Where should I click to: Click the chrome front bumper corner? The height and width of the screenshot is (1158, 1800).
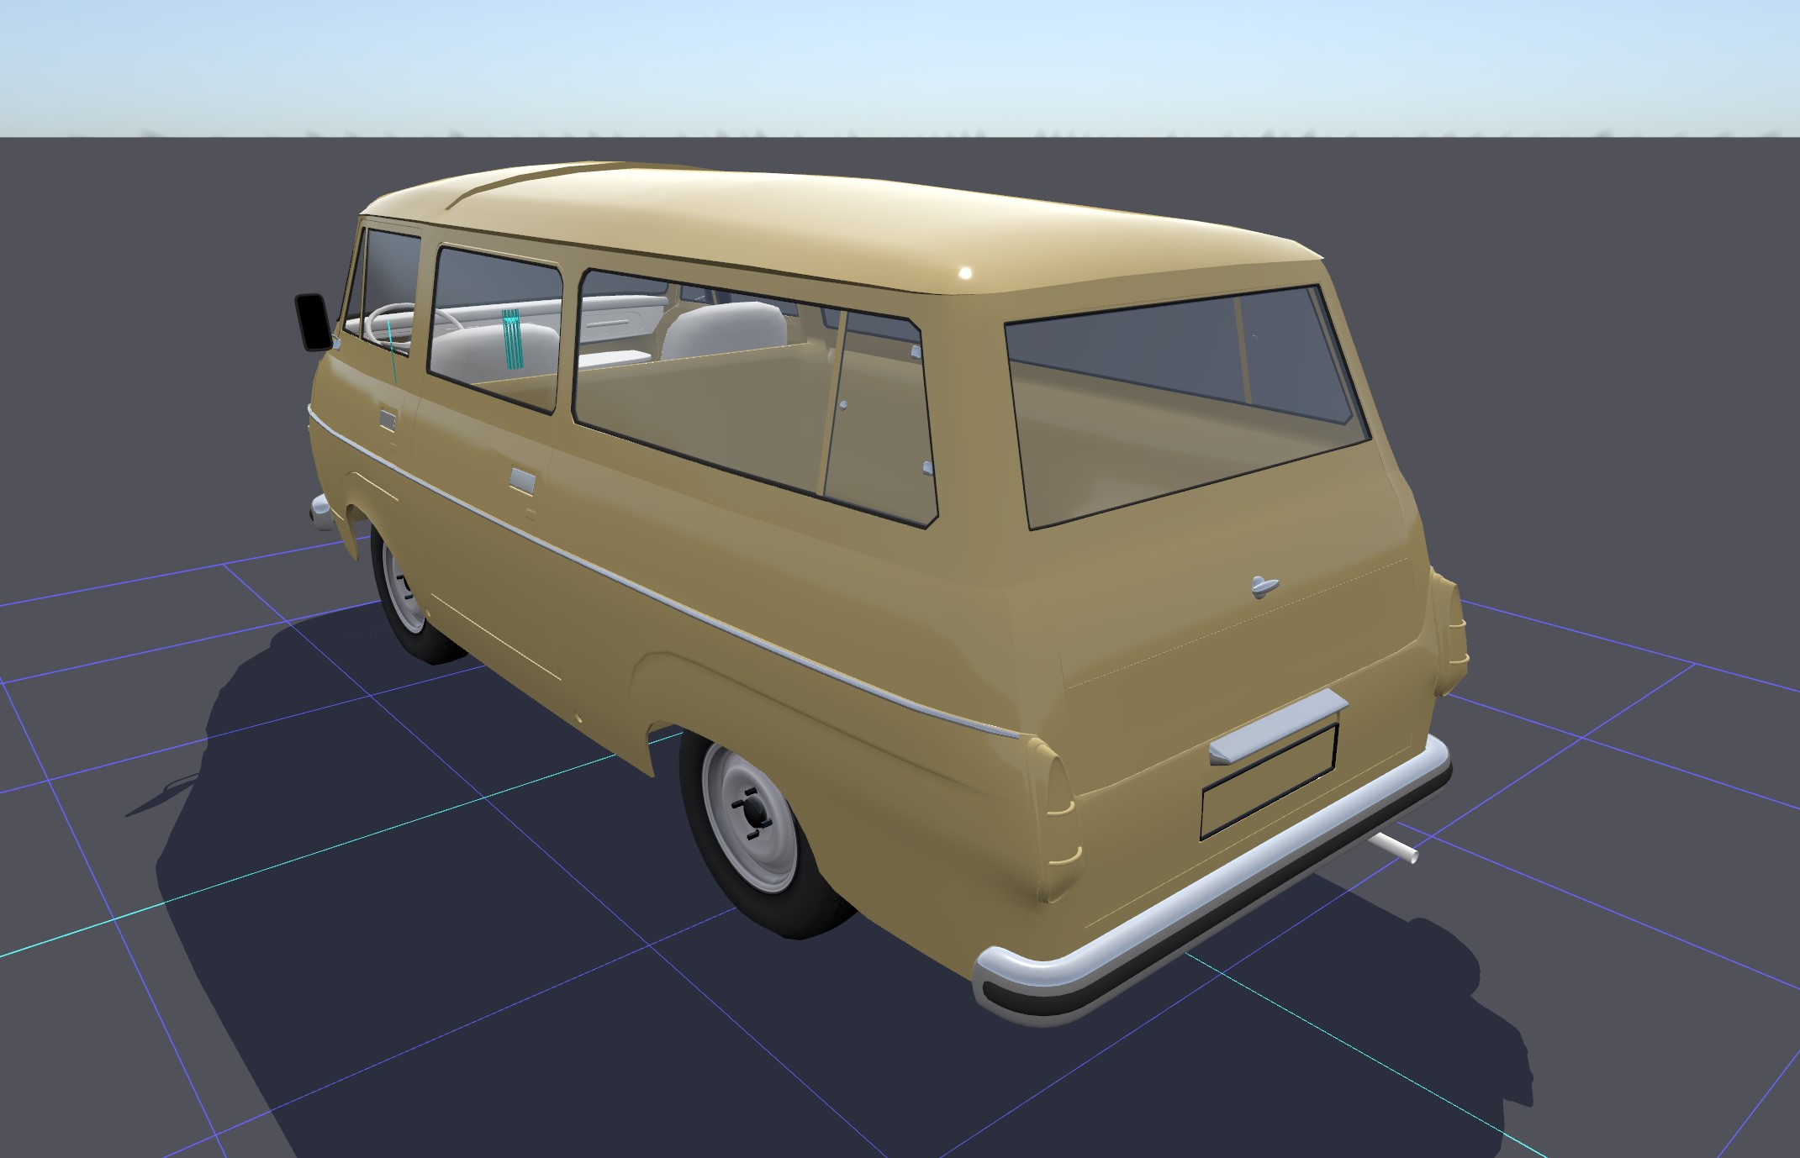tap(320, 511)
